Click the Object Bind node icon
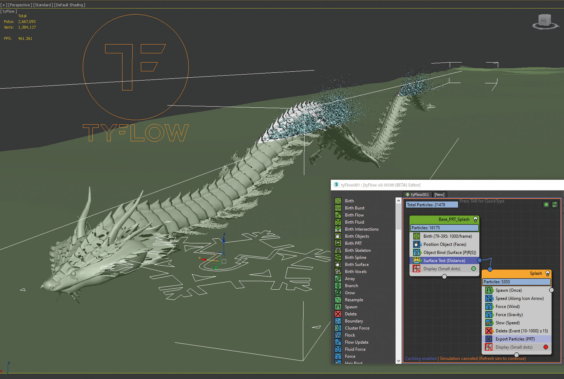Image resolution: width=564 pixels, height=379 pixels. pyautogui.click(x=417, y=253)
